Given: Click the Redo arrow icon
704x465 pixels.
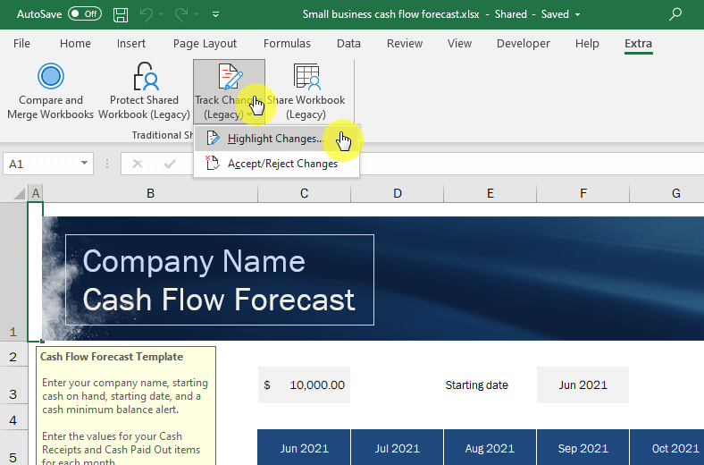Looking at the screenshot, I should pos(181,14).
